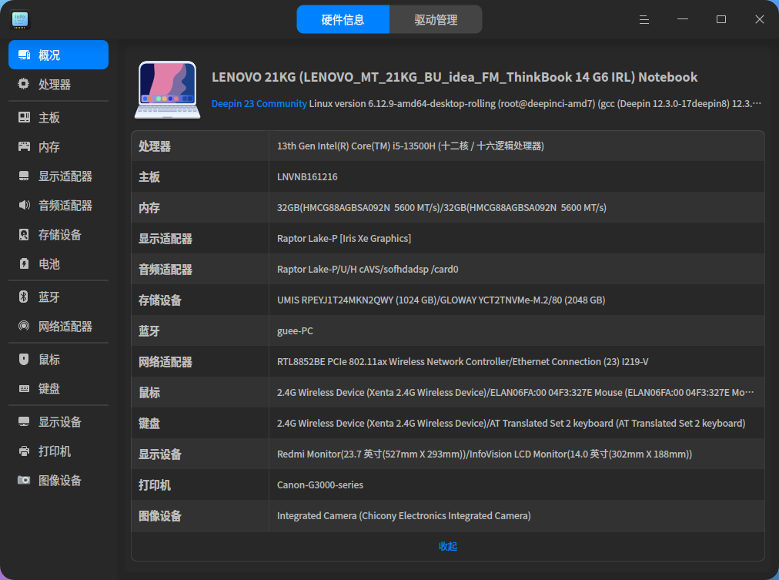Switch to the 硬件信息 (Hardware Info) tab
Viewport: 779px width, 580px height.
click(343, 19)
